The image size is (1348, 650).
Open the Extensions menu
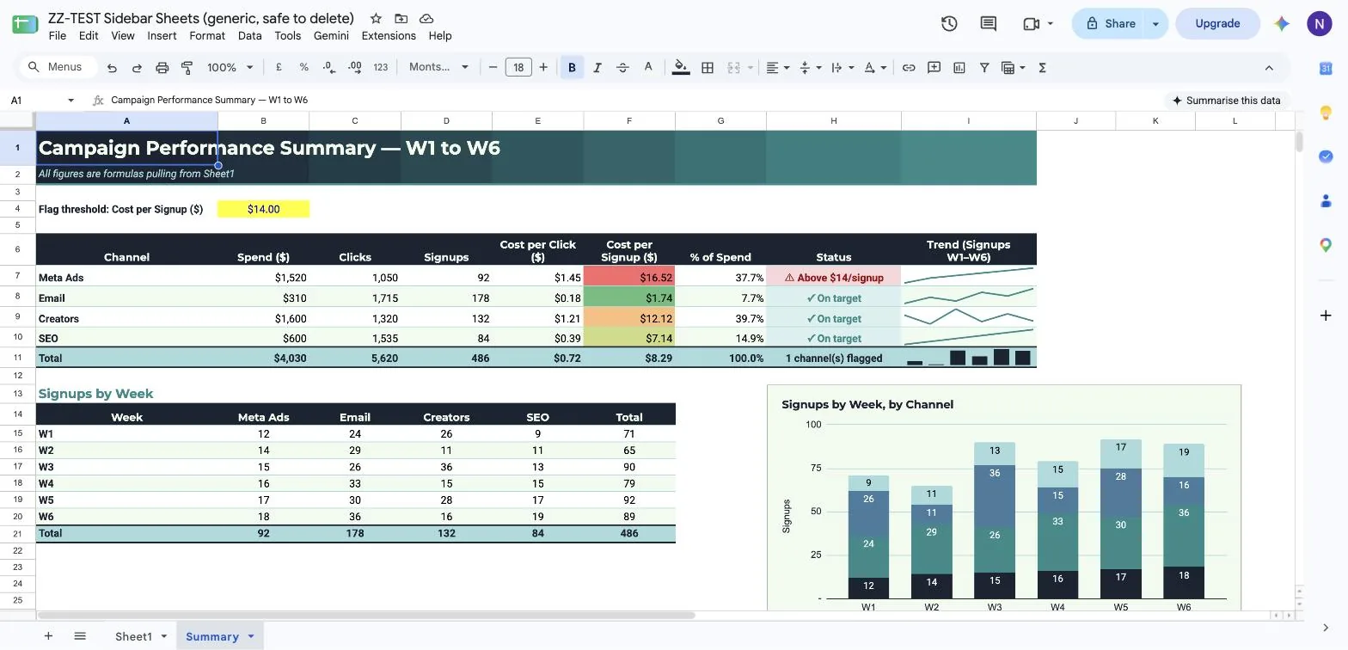[389, 36]
